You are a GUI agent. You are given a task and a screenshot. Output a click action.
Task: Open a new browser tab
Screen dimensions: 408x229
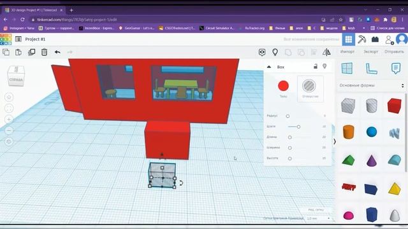point(71,10)
